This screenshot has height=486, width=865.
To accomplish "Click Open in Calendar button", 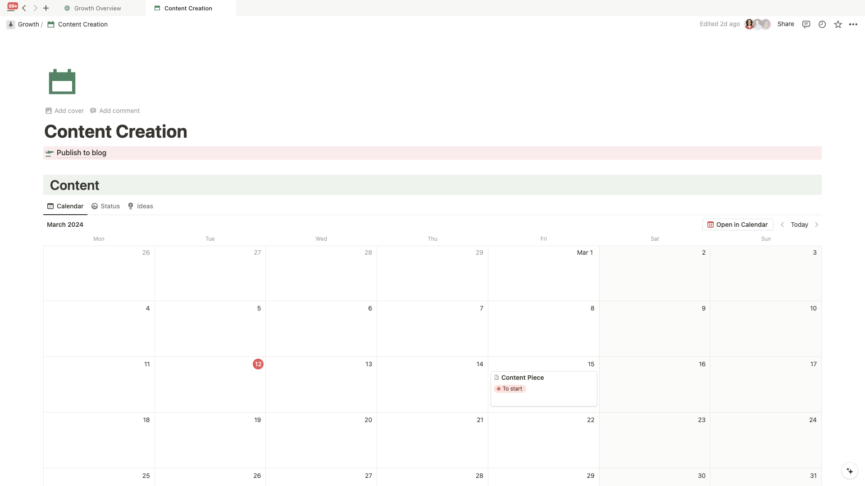I will [x=737, y=225].
